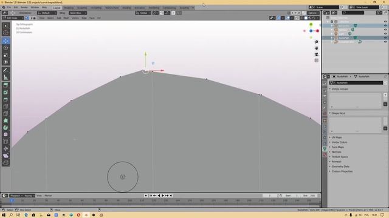The height and width of the screenshot is (218, 389).
Task: Expand the Custom Properties panel
Action: tap(342, 171)
